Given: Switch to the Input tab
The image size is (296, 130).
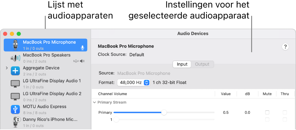Looking at the screenshot, I should click(182, 64).
